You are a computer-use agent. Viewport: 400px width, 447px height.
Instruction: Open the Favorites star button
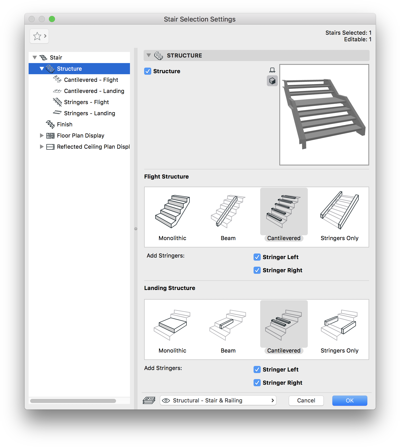[x=39, y=36]
